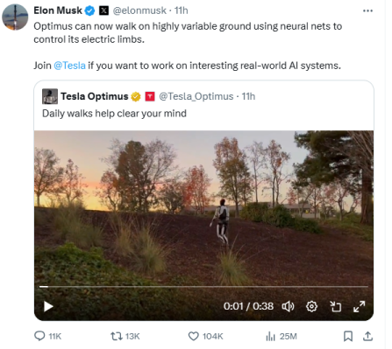Open the three-dot more options menu
Image resolution: width=392 pixels, height=349 pixels.
pos(367,10)
